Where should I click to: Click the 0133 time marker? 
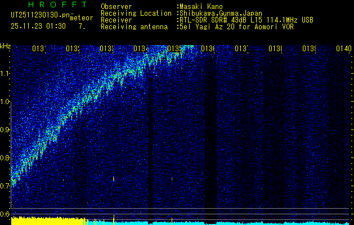coord(107,48)
